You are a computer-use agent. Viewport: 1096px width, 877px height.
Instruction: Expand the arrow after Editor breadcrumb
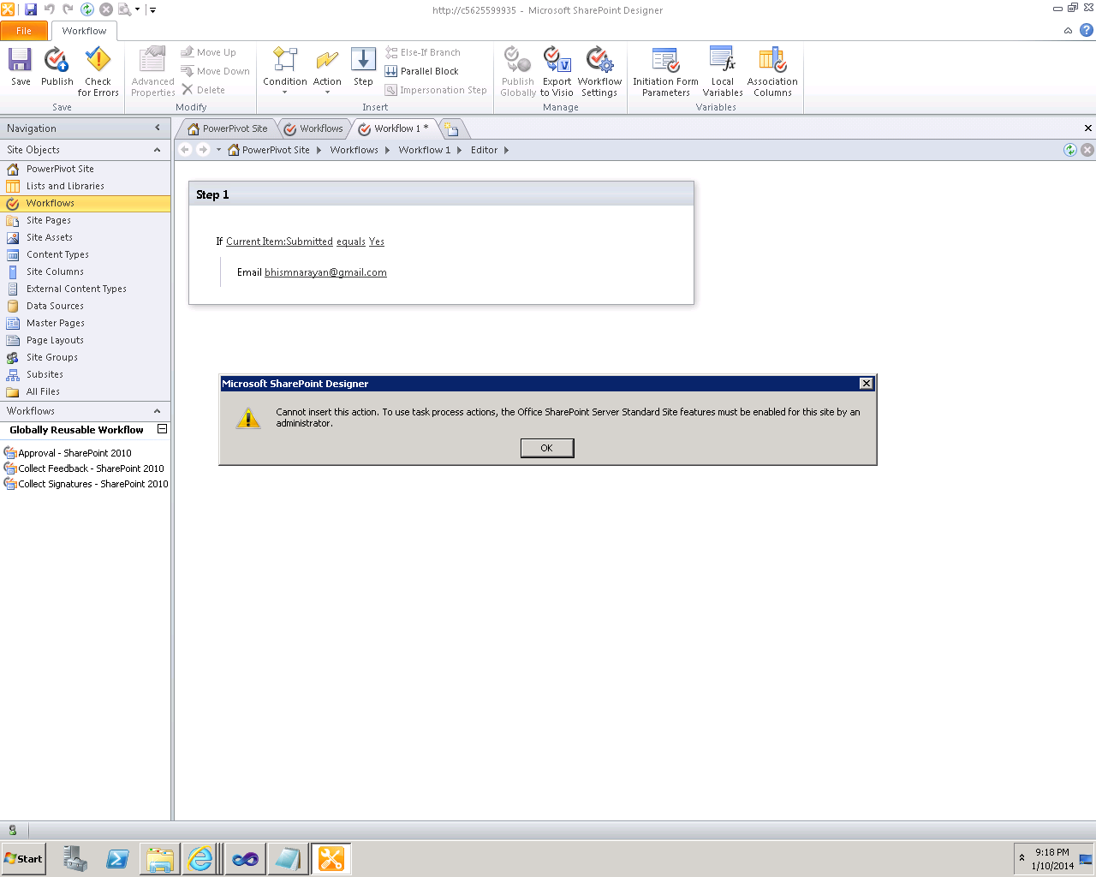coord(506,150)
